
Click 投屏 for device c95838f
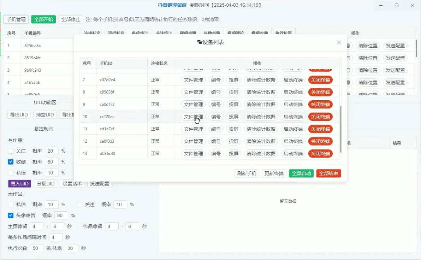[233, 92]
